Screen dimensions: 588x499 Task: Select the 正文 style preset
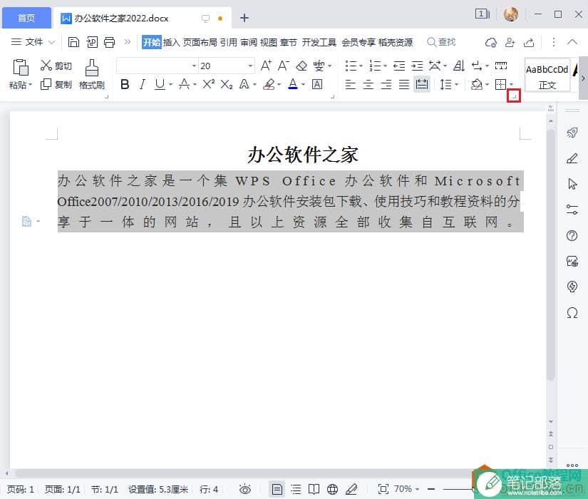(547, 75)
